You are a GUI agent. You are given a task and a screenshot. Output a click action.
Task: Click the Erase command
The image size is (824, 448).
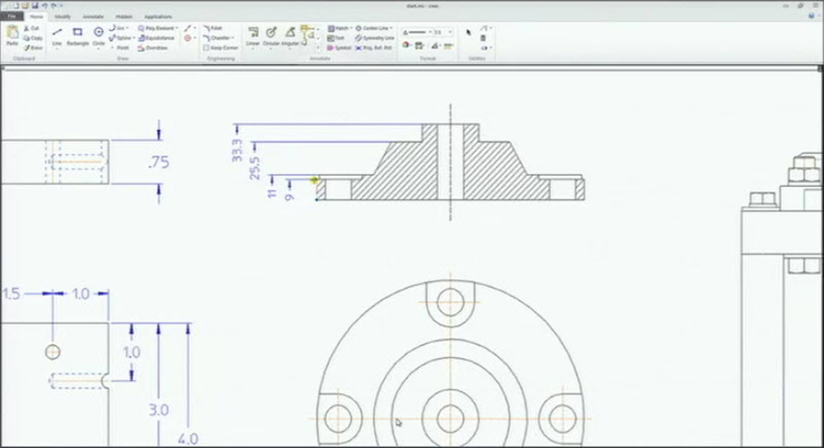(32, 48)
